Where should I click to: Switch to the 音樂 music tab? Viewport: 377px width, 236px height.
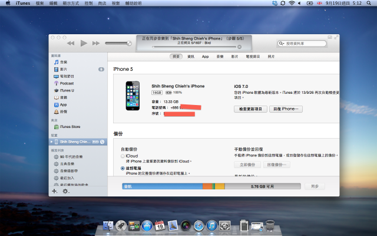coord(220,57)
